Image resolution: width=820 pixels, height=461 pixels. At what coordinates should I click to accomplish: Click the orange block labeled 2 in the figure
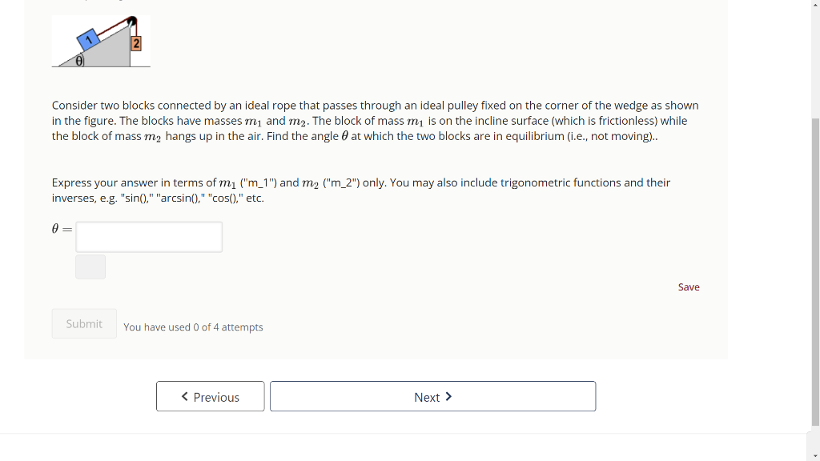[136, 42]
